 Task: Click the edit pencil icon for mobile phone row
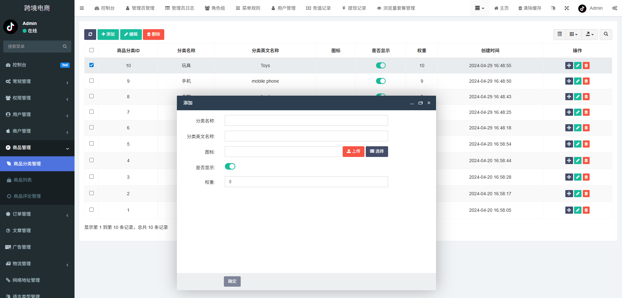pos(578,81)
